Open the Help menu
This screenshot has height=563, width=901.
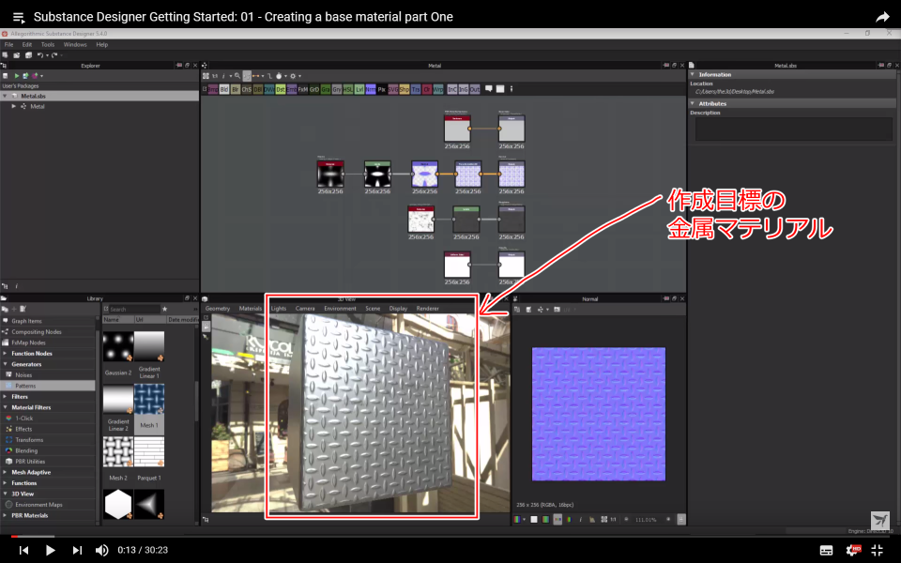(x=101, y=44)
